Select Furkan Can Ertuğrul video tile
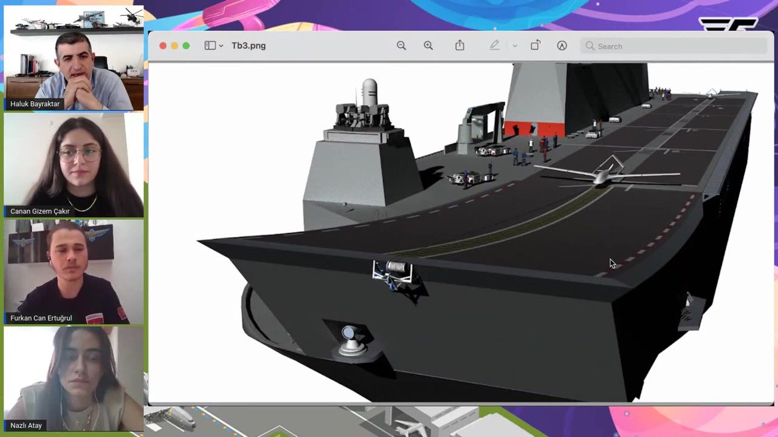This screenshot has width=778, height=437. [x=74, y=272]
